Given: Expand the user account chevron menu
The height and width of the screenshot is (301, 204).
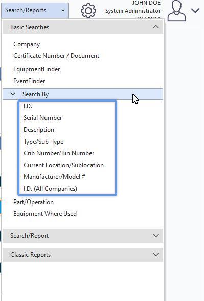Looking at the screenshot, I should click(x=195, y=10).
